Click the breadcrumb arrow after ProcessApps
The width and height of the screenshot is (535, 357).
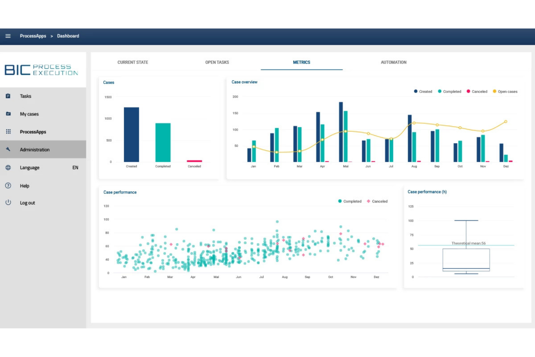(52, 36)
